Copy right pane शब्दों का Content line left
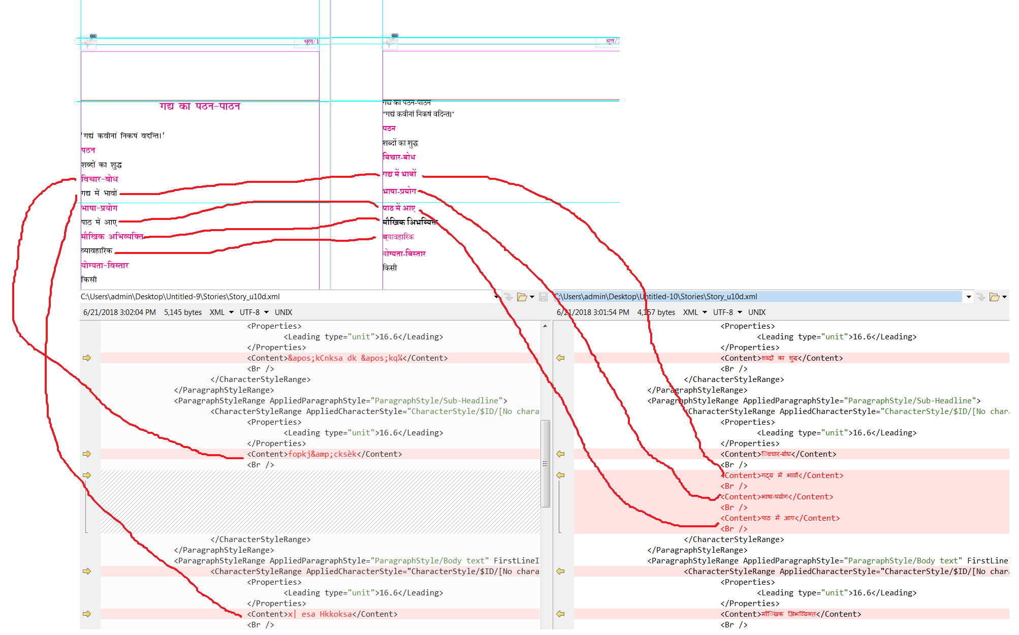This screenshot has width=1019, height=635. [x=560, y=358]
